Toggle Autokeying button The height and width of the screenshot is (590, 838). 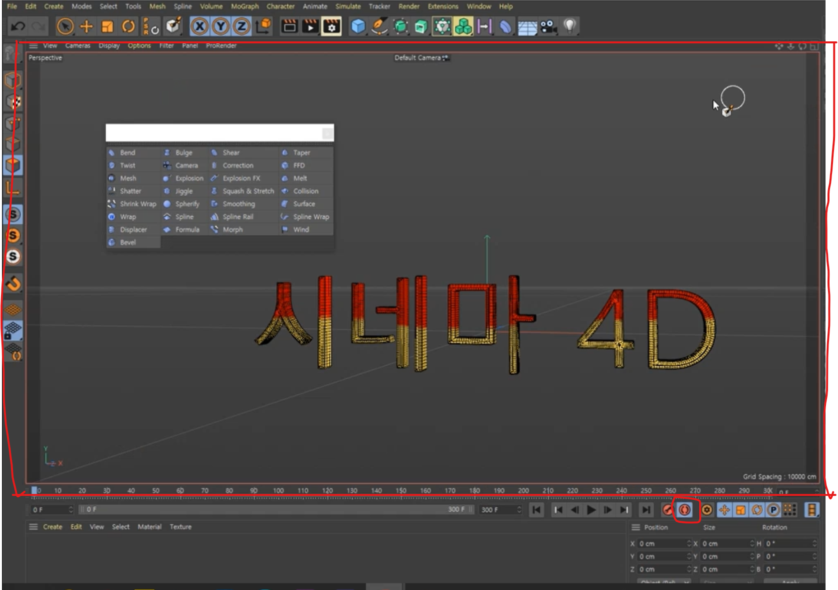[685, 510]
